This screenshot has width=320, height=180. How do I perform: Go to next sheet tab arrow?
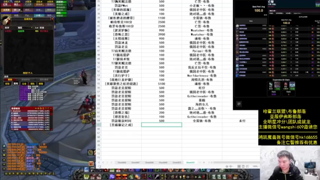[x=107, y=162]
